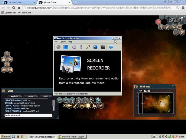186x139 pixels.
Task: Bookmark this page with the star icon
Action: [x=177, y=8]
